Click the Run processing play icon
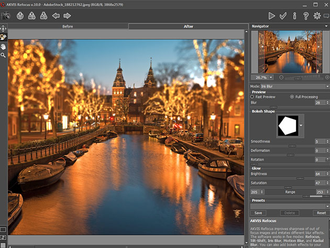This screenshot has height=248, width=330. tap(271, 16)
